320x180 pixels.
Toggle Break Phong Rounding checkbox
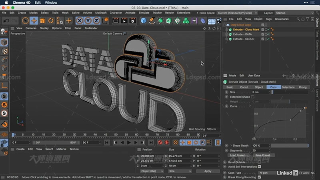coord(259,177)
